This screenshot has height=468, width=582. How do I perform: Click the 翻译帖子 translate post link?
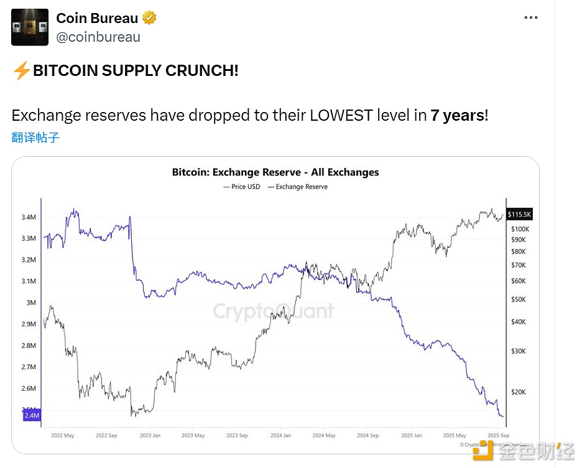[x=35, y=138]
